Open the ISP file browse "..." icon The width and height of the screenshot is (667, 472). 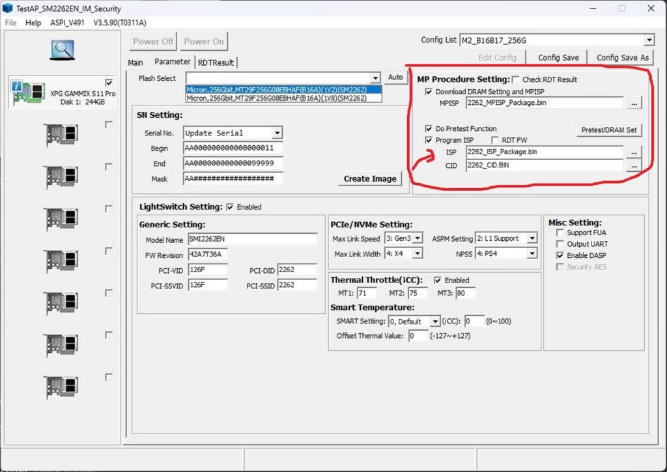634,152
